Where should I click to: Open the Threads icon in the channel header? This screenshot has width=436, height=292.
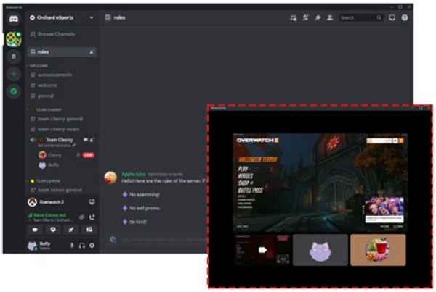tap(293, 17)
